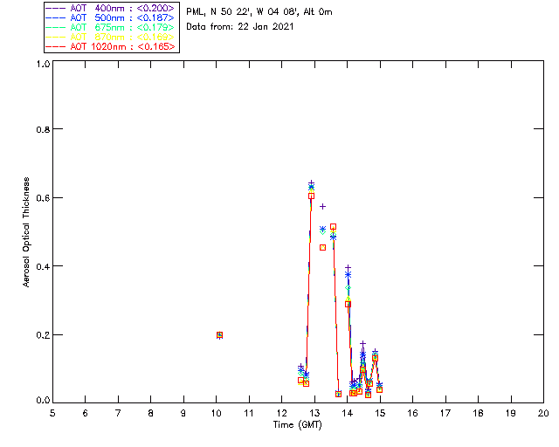The image size is (559, 447).
Task: Click the legend entry "AOT 1020nm : <0.165>"
Action: click(111, 46)
